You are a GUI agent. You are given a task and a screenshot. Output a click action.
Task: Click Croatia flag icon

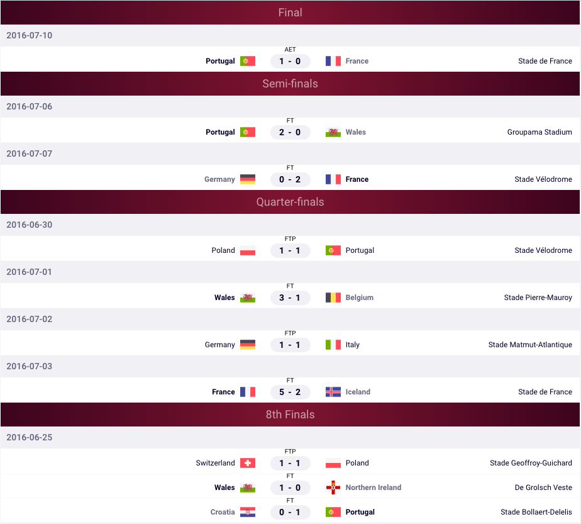point(248,512)
